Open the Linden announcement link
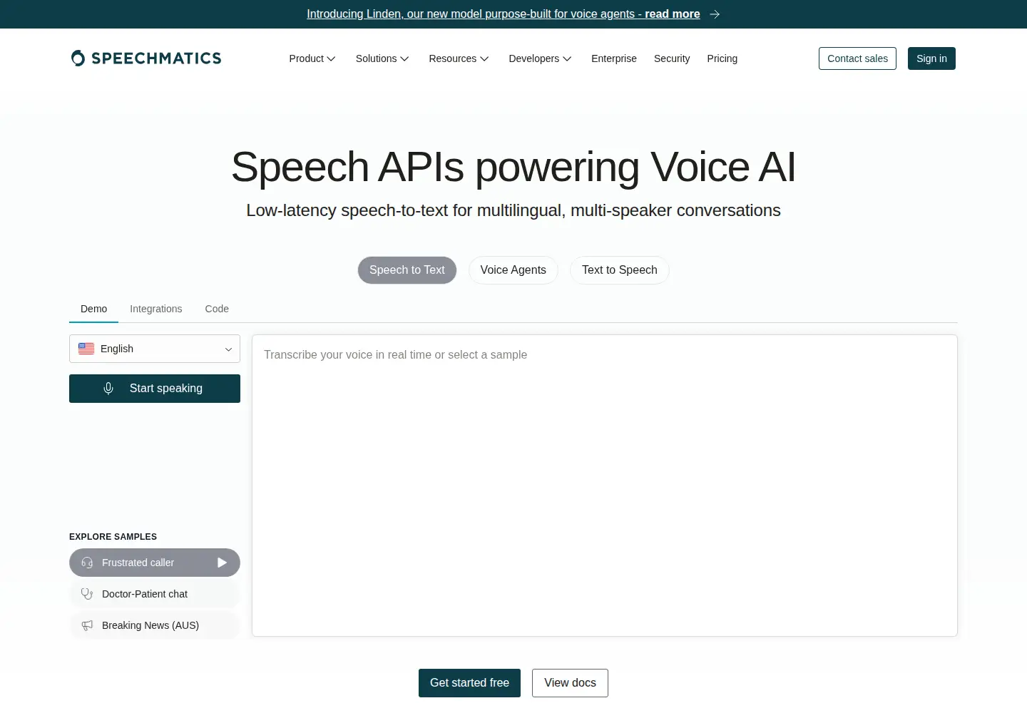Screen dimensions: 1027x713 click(x=504, y=14)
